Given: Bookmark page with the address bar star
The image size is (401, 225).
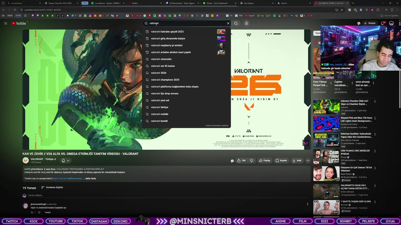Looking at the screenshot, I should tap(341, 10).
